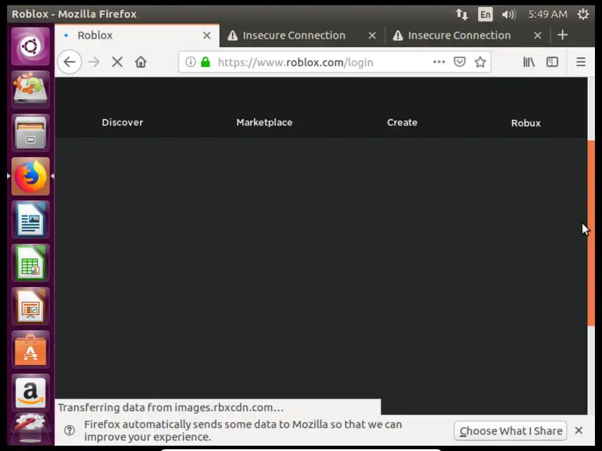The height and width of the screenshot is (451, 602).
Task: Launch LibreOffice Calc from dock
Action: 31,262
